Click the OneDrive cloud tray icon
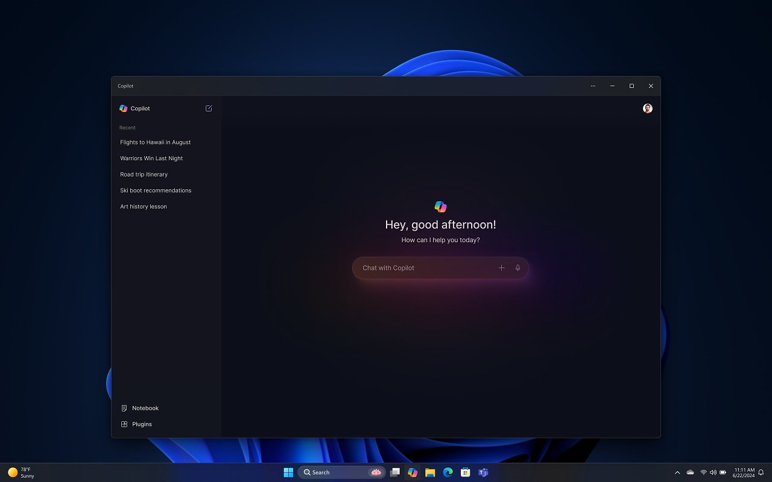Viewport: 772px width, 482px height. click(690, 472)
